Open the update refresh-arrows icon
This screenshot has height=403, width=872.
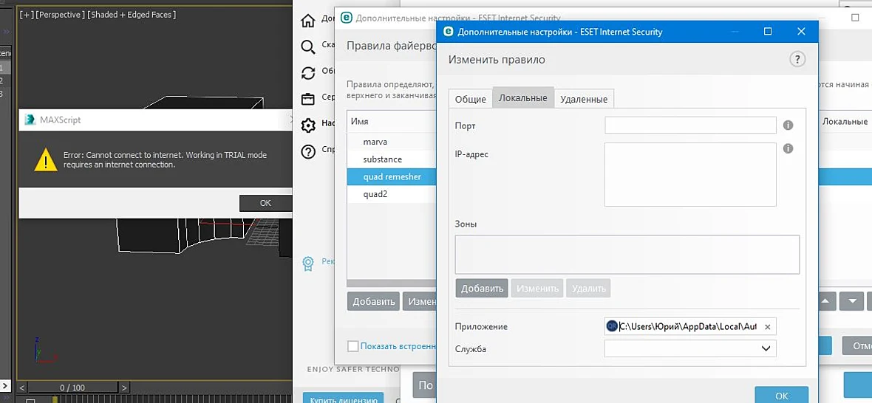(307, 73)
